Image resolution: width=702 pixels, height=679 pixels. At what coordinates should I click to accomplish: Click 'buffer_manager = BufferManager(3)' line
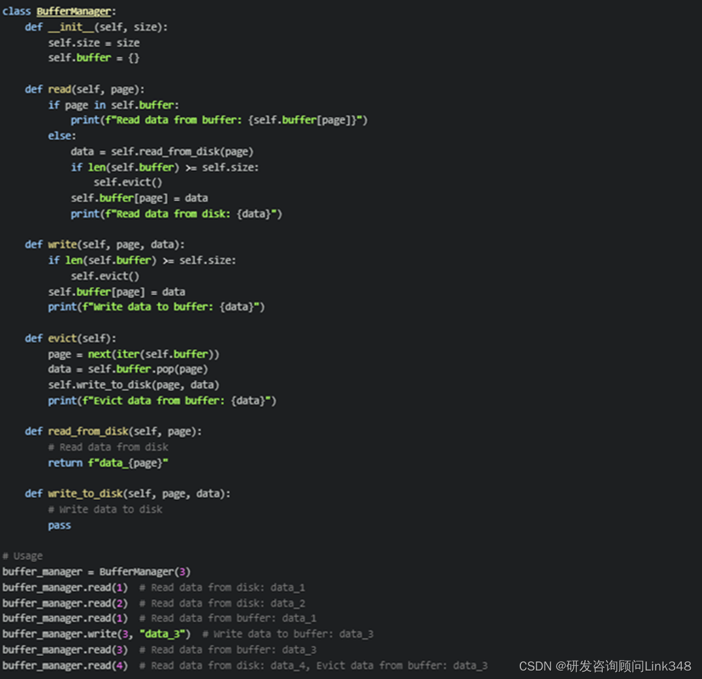click(x=96, y=571)
